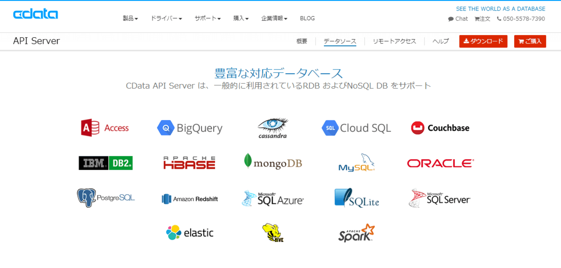The image size is (561, 268).
Task: Switch to the ヘルプ tab
Action: pyautogui.click(x=440, y=41)
